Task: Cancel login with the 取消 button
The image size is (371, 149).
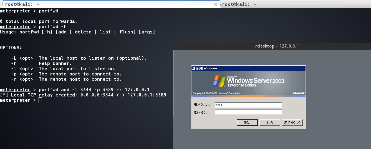Action: tap(269, 122)
